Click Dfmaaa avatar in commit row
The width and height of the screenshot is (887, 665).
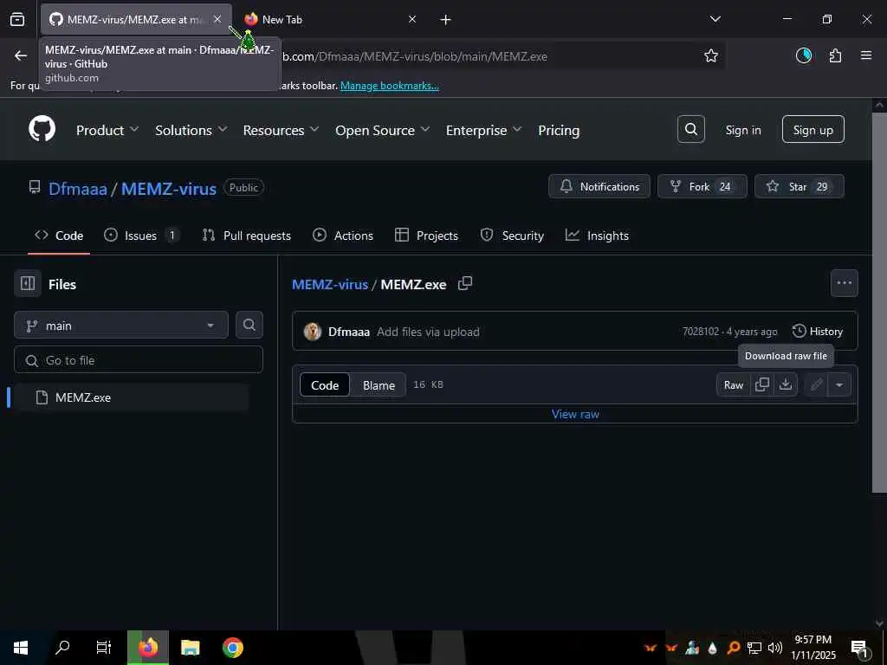point(312,332)
